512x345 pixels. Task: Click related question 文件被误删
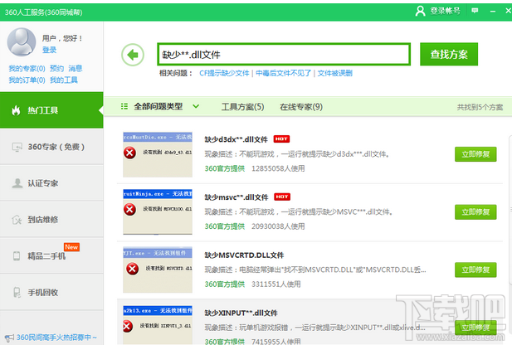click(335, 73)
